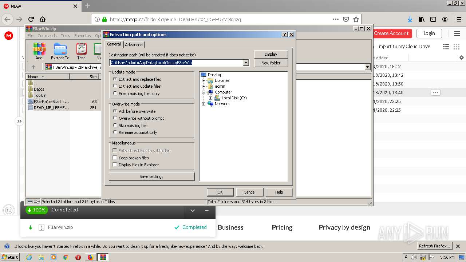The width and height of the screenshot is (466, 262).
Task: Go back one page in Firefox
Action: 7,19
